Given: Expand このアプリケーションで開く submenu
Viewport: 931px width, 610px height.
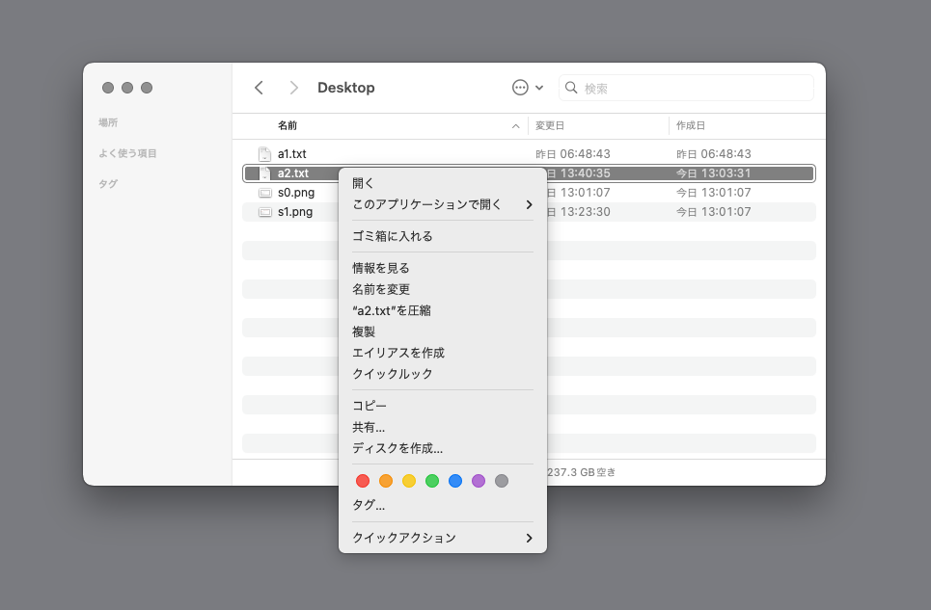Looking at the screenshot, I should 442,204.
